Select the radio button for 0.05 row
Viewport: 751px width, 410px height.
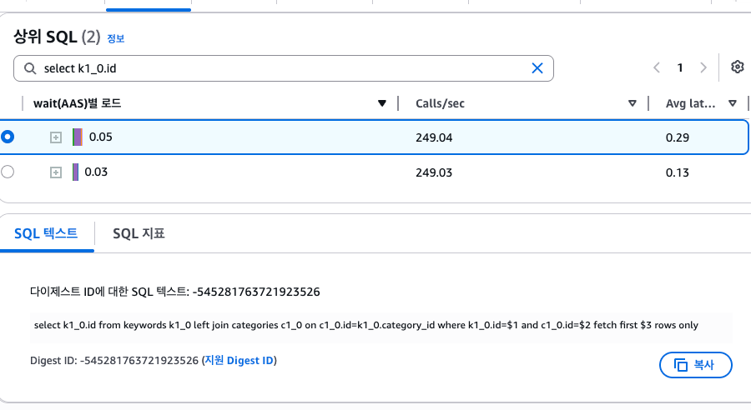[x=8, y=137]
